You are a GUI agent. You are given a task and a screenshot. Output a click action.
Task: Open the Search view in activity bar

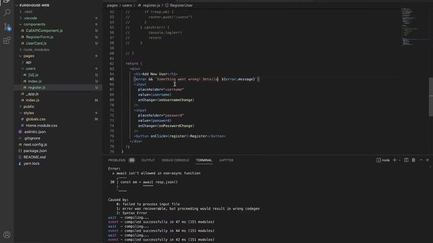(7, 12)
